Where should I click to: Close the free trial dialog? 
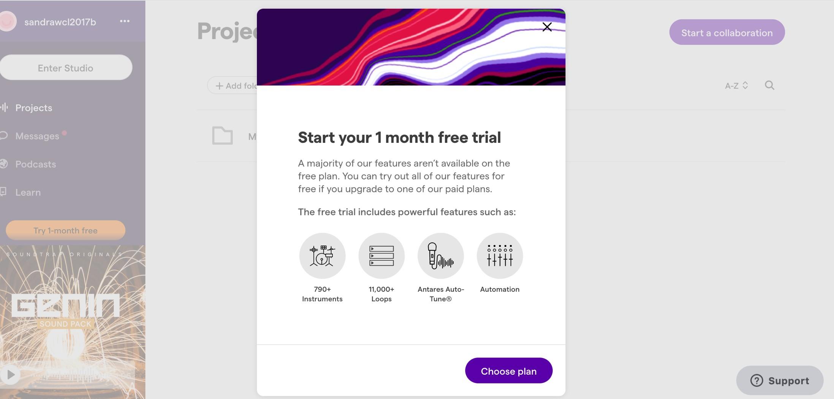point(547,27)
